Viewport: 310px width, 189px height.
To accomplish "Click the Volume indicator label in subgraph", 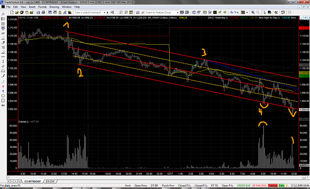I will pyautogui.click(x=23, y=122).
